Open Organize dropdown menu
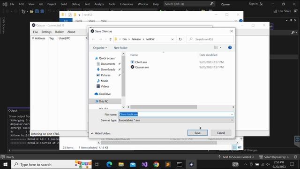This screenshot has width=300, height=169. (x=100, y=48)
